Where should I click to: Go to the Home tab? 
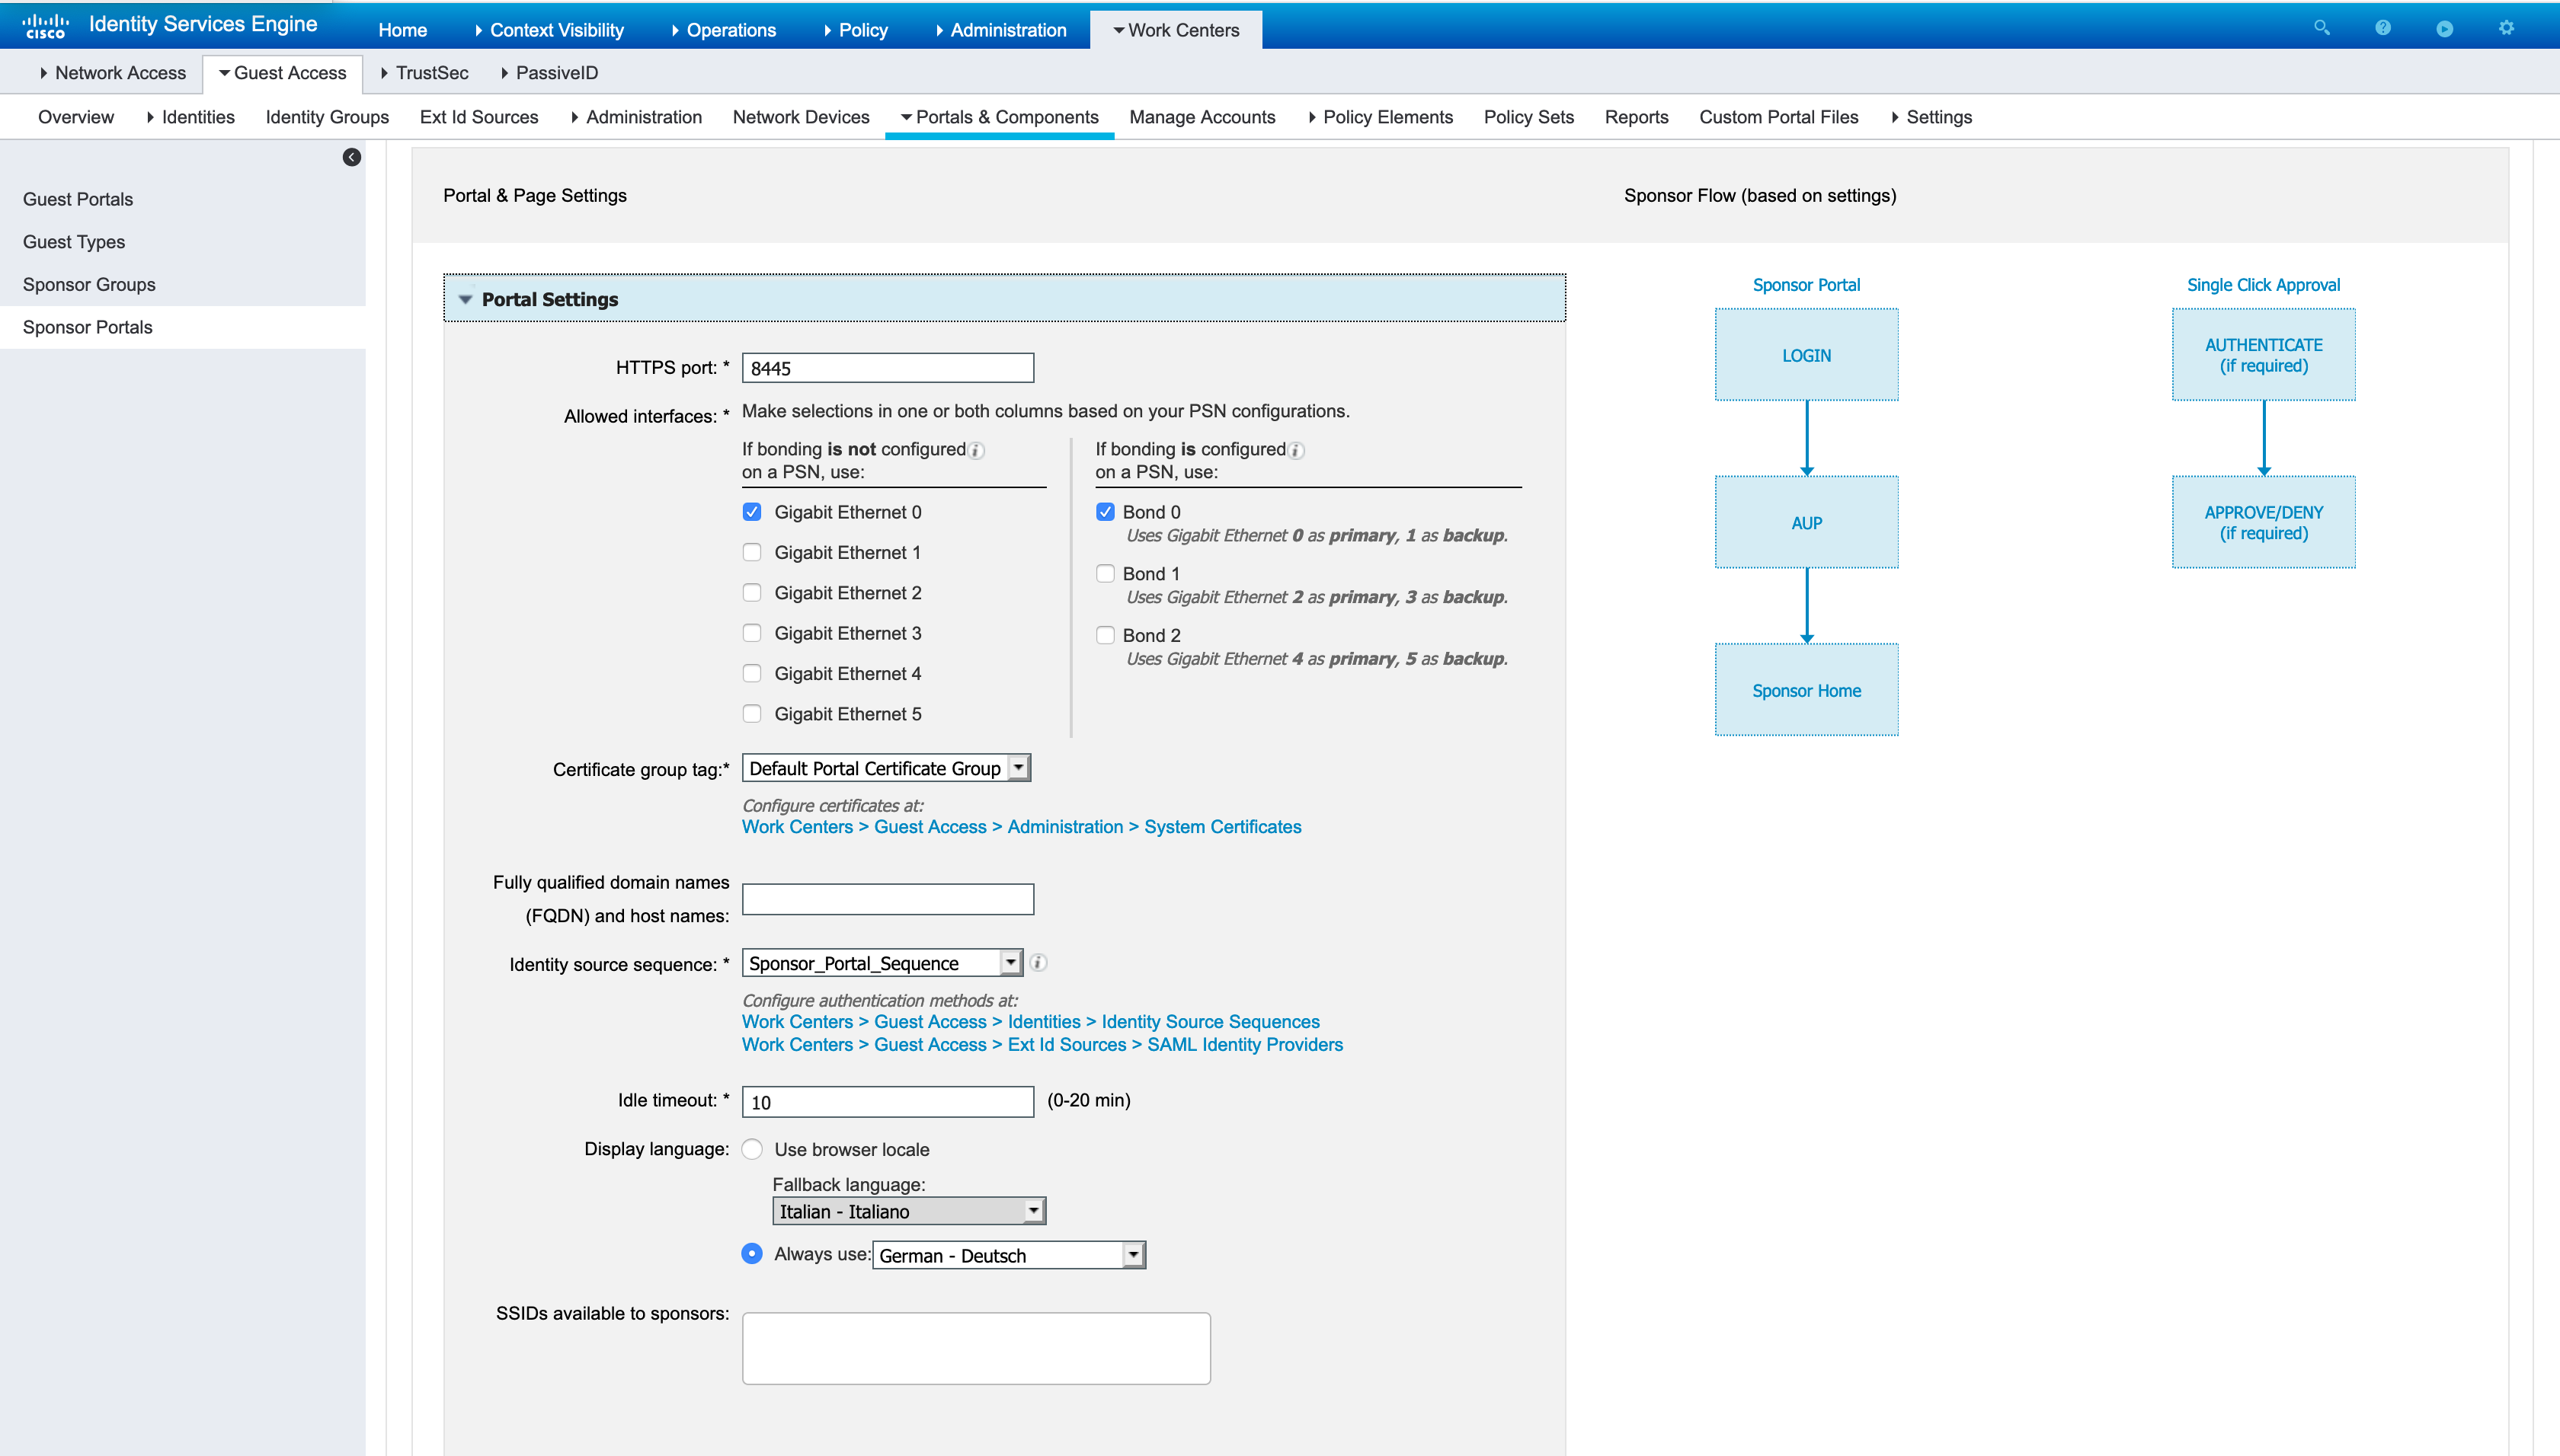pos(402,30)
